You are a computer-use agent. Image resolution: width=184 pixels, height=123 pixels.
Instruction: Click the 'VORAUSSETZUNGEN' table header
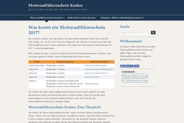coord(65,62)
